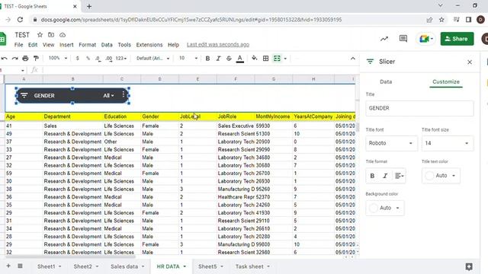Switch to the Sheet1 tab
Image resolution: width=488 pixels, height=274 pixels.
pyautogui.click(x=46, y=266)
